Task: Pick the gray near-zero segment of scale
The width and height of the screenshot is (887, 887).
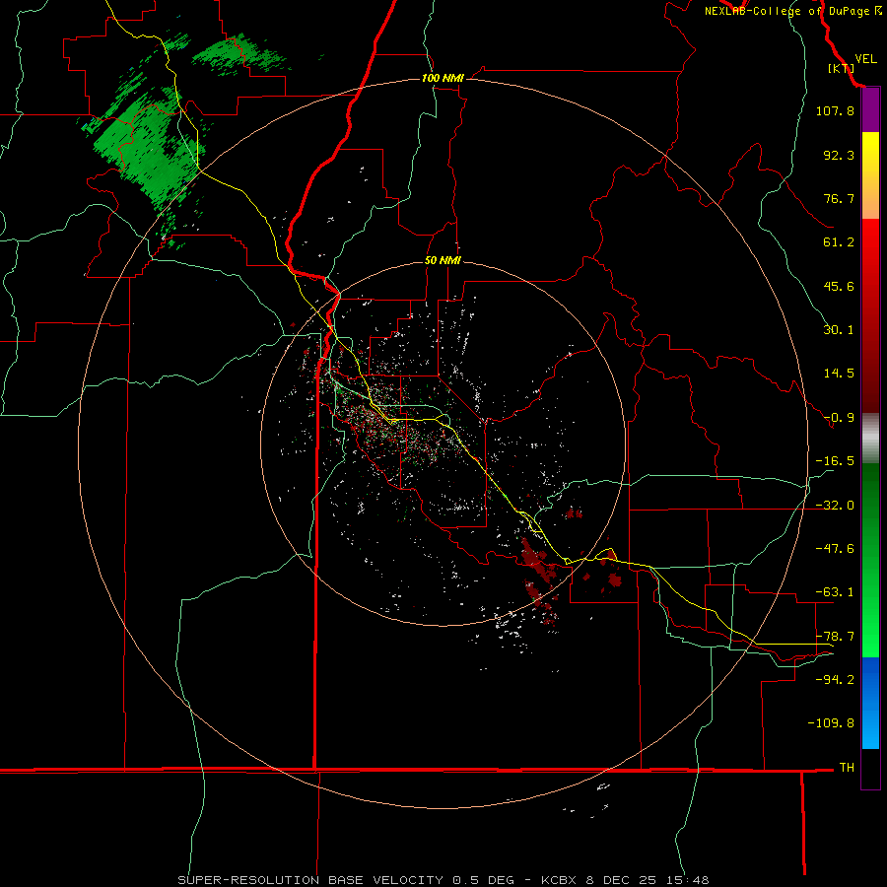Action: pos(870,439)
